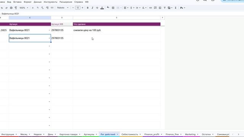Open the cell borders menu
This screenshot has width=244, height=137.
point(113,8)
